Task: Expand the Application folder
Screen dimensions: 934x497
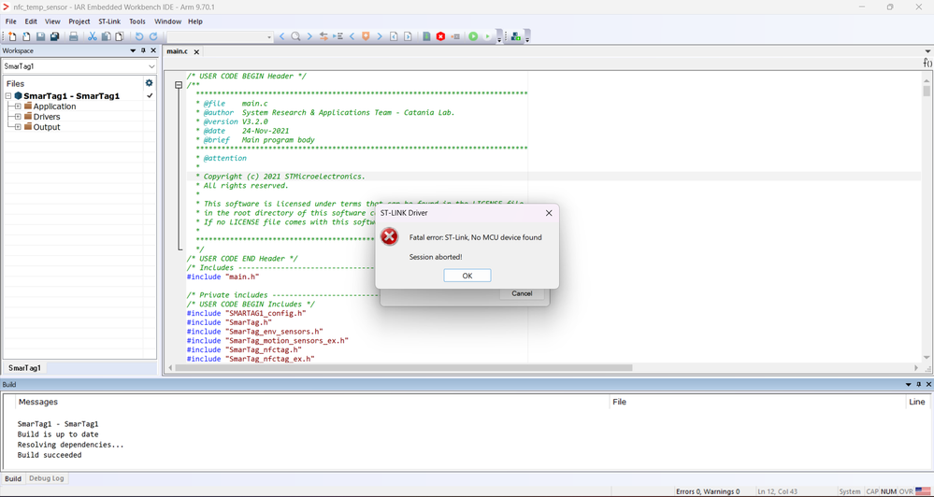Action: (x=18, y=106)
